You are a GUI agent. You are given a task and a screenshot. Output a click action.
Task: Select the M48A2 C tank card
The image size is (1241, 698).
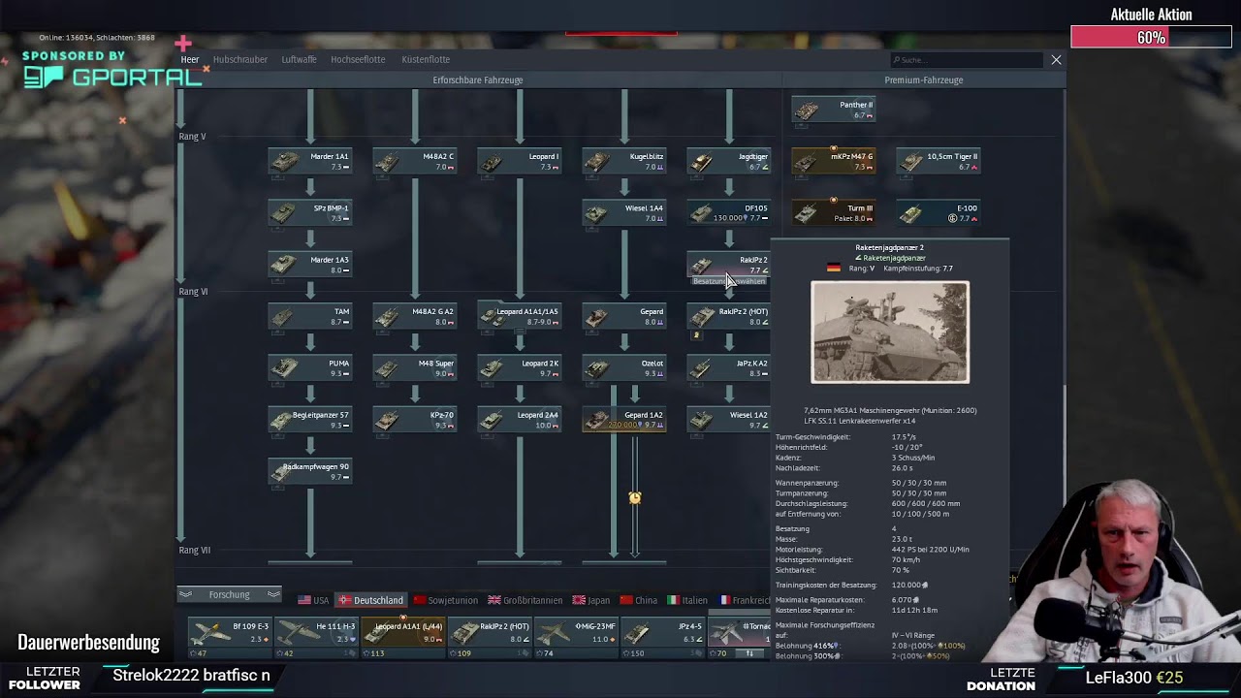point(415,161)
